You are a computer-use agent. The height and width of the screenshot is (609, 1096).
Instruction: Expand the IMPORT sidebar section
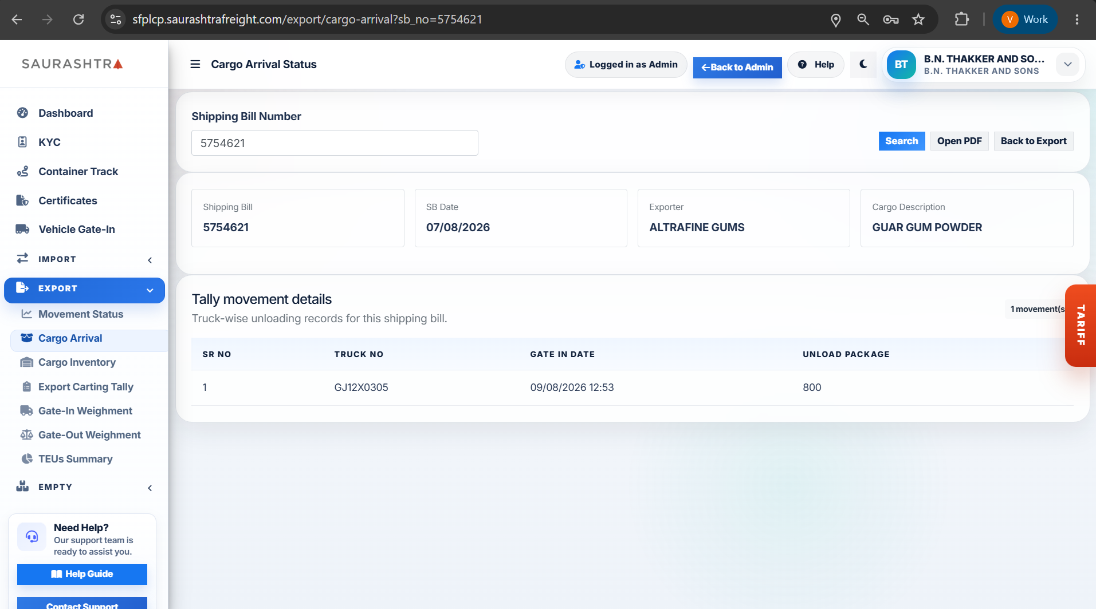84,259
